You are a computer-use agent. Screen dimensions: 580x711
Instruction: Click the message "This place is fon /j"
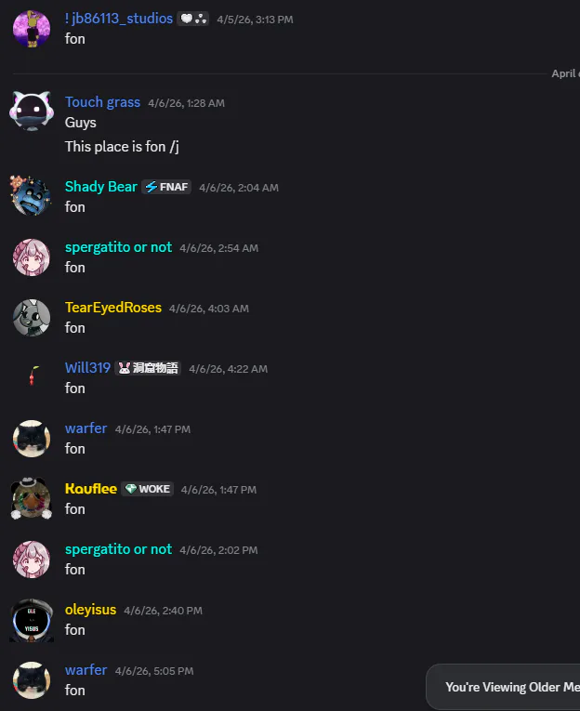(122, 147)
